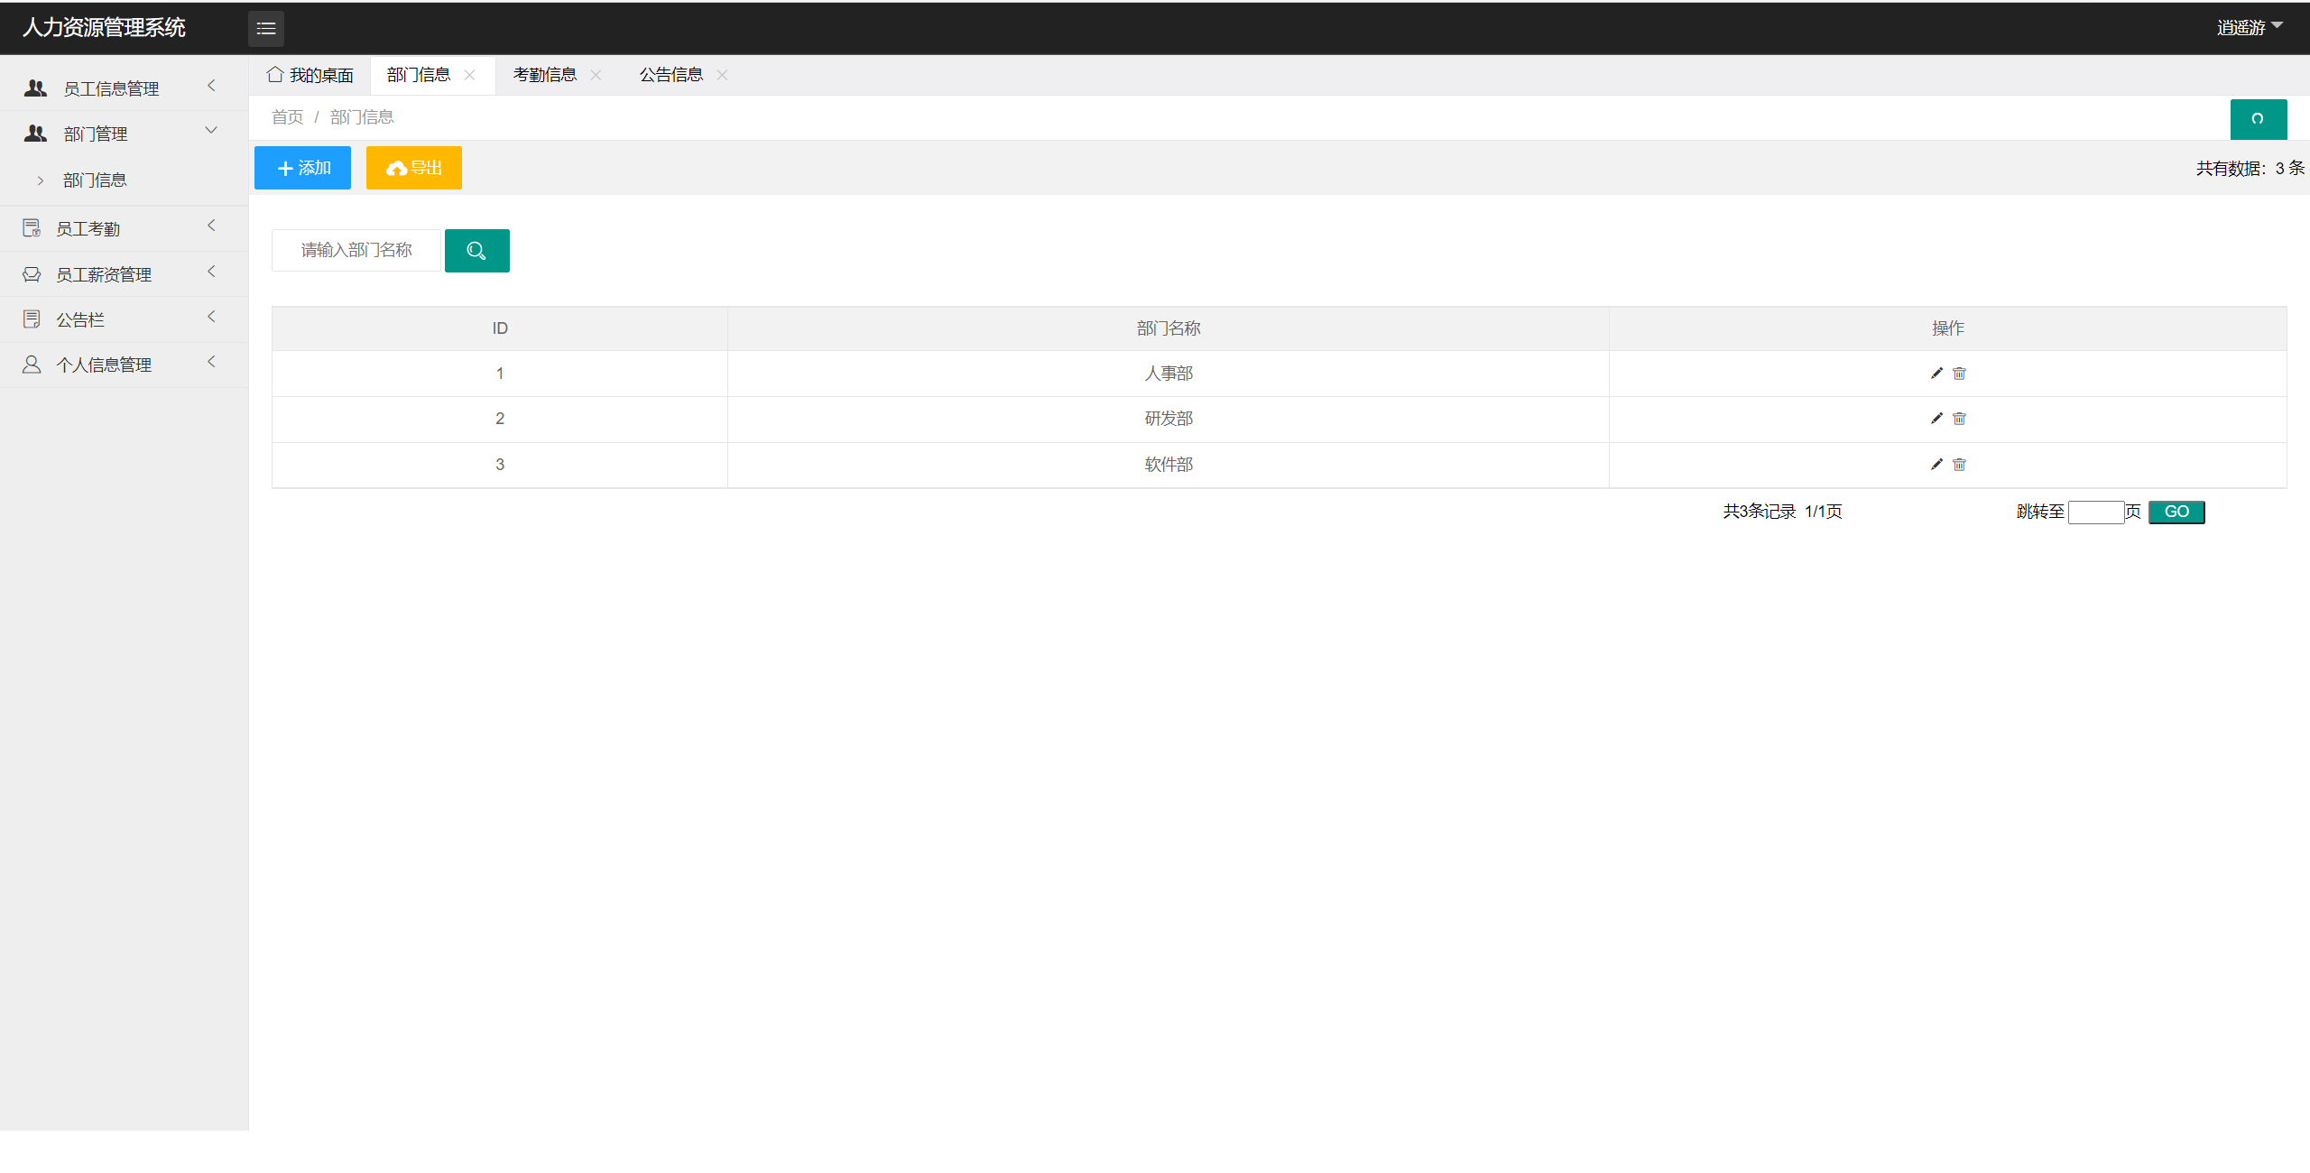Click the edit pencil for 人事部
Image resolution: width=2310 pixels, height=1173 pixels.
(1936, 374)
